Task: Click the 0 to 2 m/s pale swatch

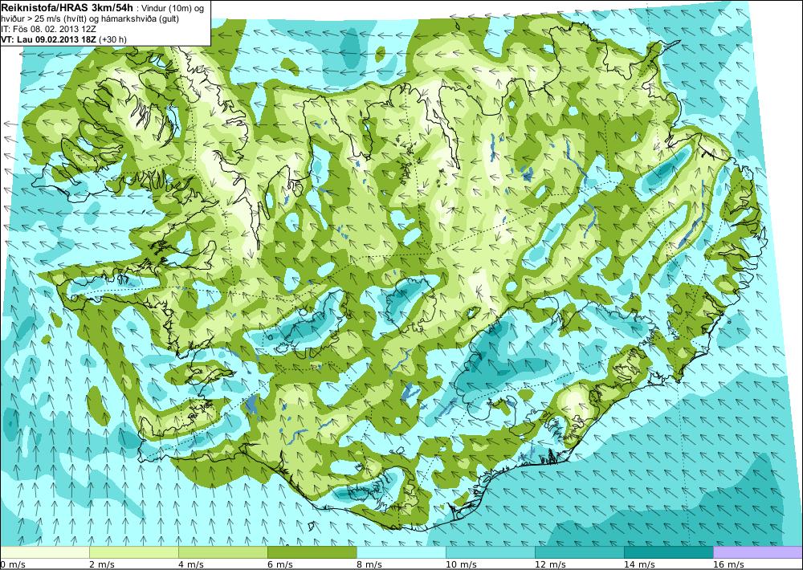Action: (44, 552)
